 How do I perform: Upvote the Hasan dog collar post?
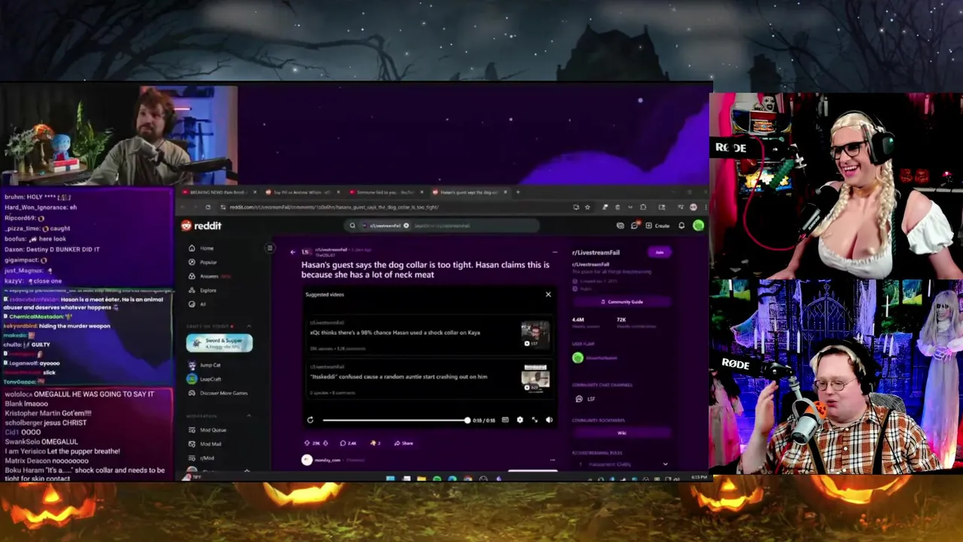click(306, 443)
